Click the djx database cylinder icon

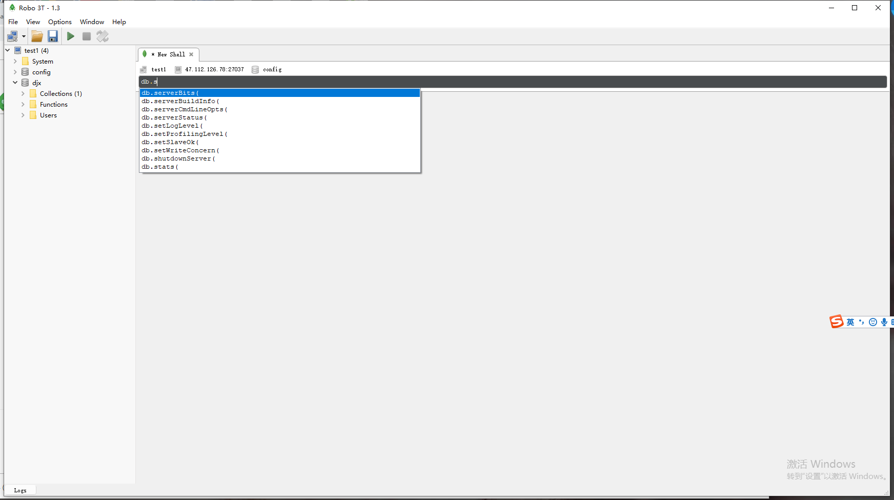point(25,83)
